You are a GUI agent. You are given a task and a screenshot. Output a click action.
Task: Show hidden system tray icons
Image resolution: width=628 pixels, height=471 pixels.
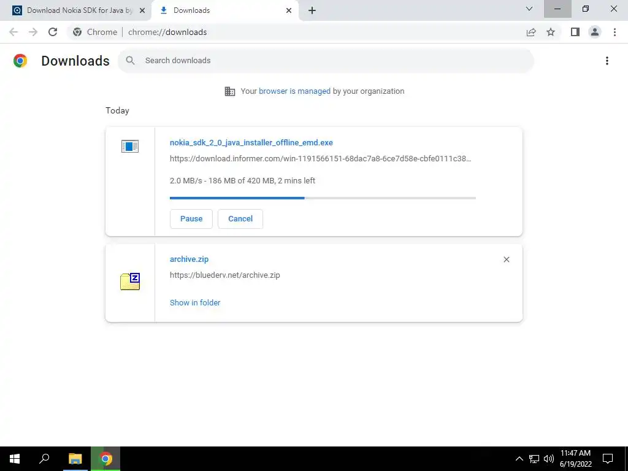519,459
